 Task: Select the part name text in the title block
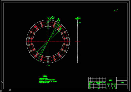tap(111, 80)
